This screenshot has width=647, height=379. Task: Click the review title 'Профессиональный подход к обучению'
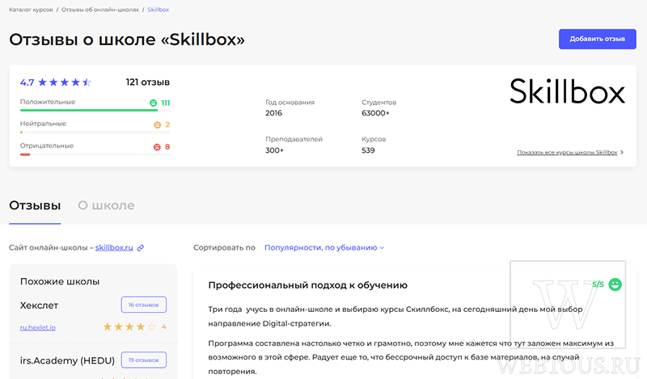[308, 285]
